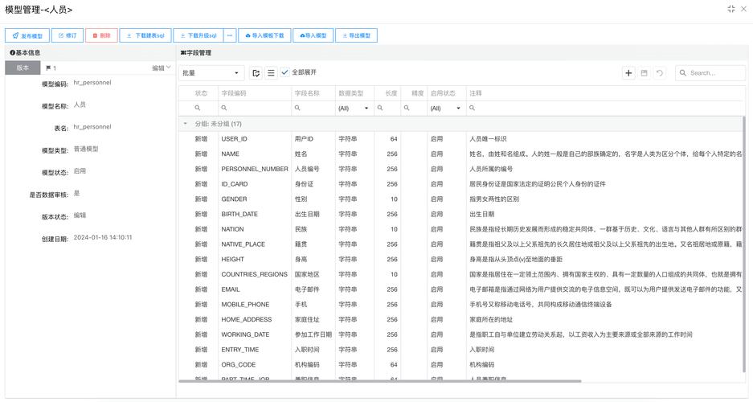Viewport: 753px width, 402px height.
Task: Click the red 删除 delete button
Action: (x=101, y=35)
